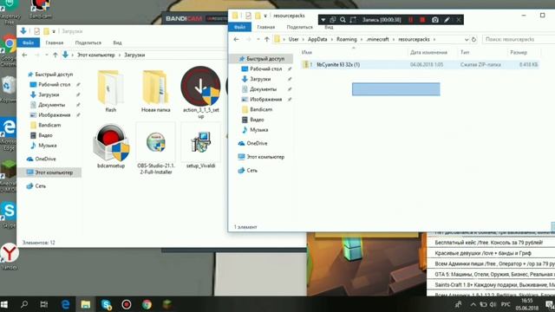555x312 pixels.
Task: Launch Skype from the taskbar
Action: [106, 304]
